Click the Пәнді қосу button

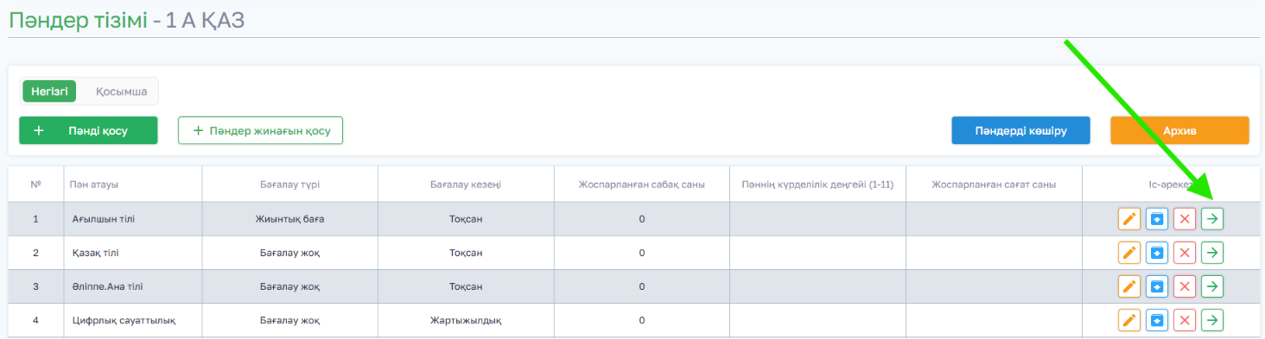click(88, 130)
